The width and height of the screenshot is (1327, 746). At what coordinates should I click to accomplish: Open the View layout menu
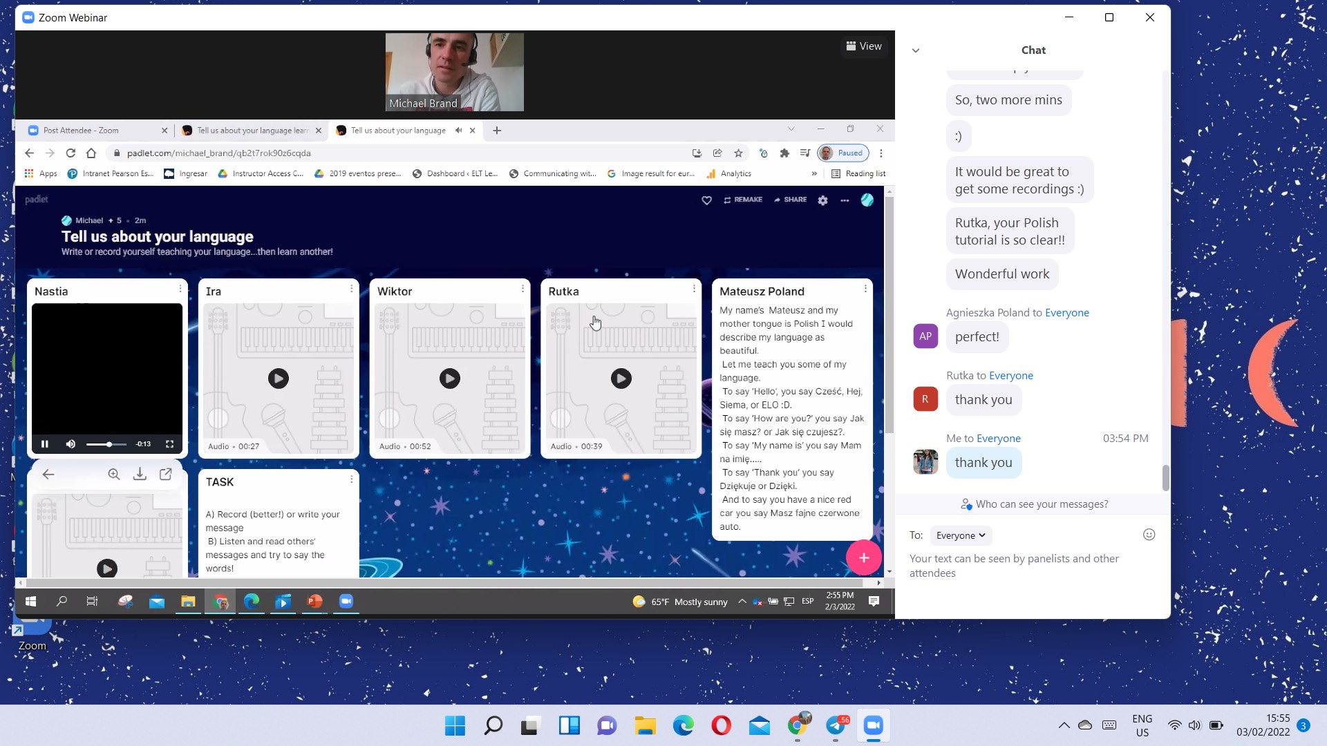(864, 46)
